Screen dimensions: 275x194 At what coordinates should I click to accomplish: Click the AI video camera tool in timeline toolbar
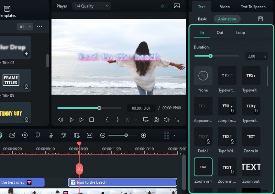pos(12,135)
